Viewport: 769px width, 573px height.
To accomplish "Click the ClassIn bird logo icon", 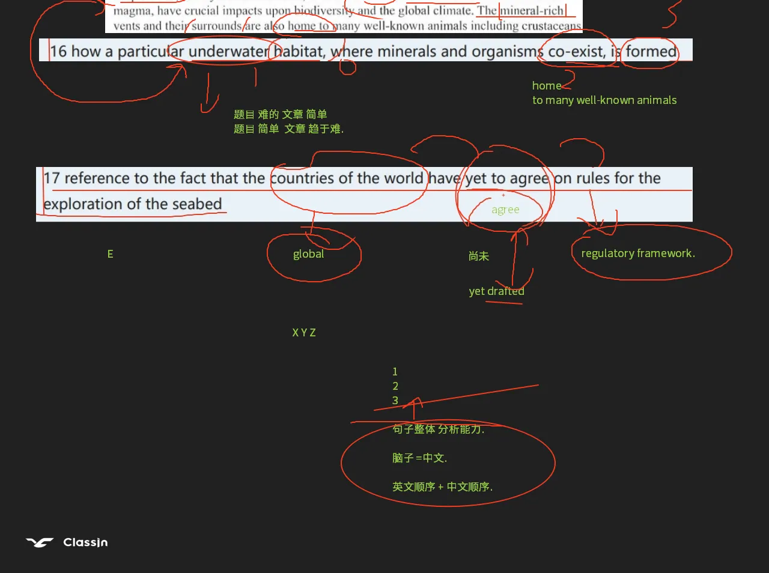I will click(40, 542).
